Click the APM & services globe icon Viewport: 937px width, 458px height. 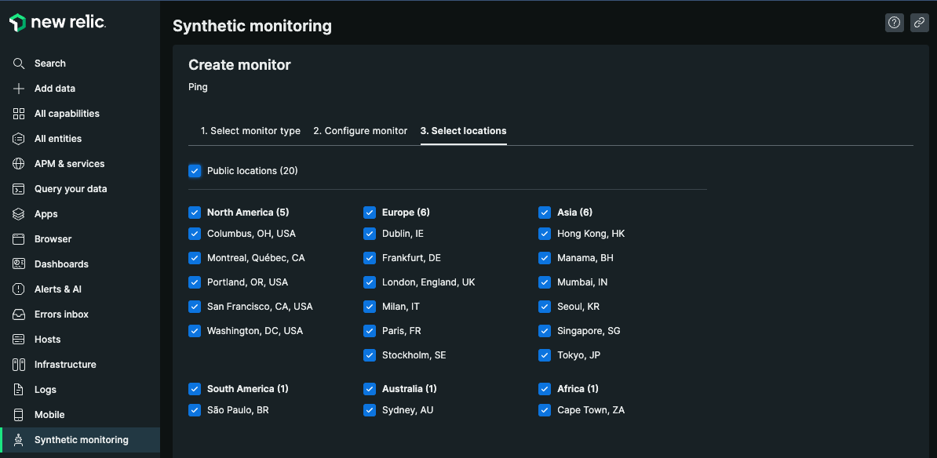click(19, 164)
